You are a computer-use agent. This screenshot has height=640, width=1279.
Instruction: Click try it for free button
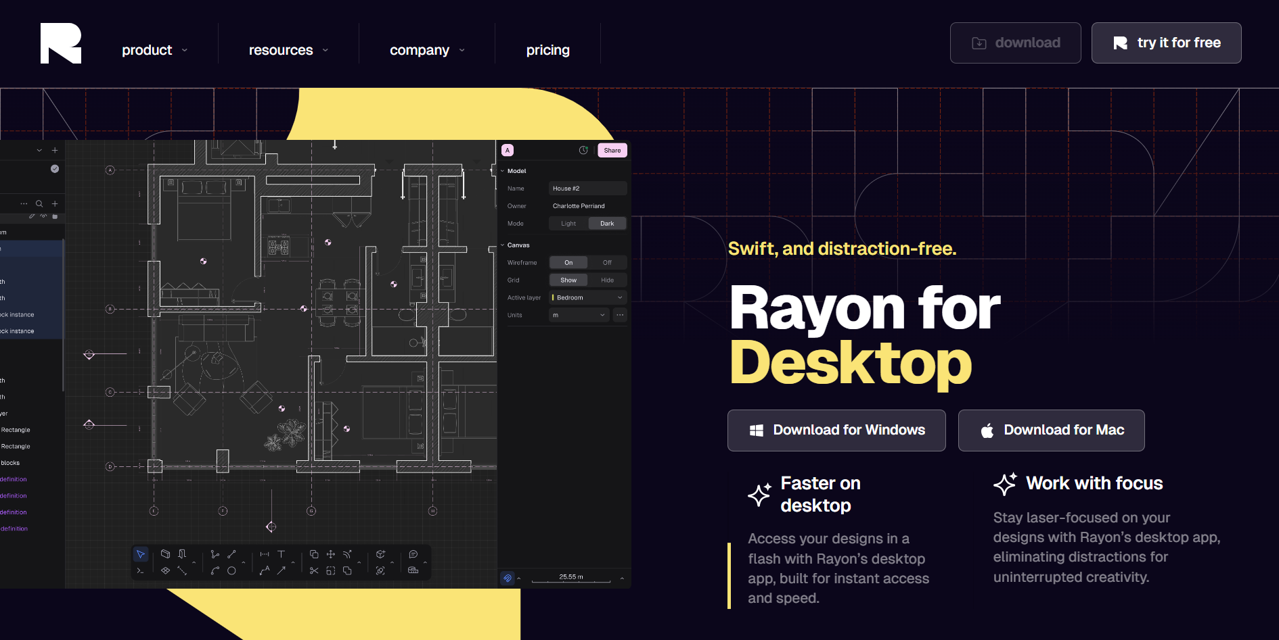pyautogui.click(x=1167, y=43)
